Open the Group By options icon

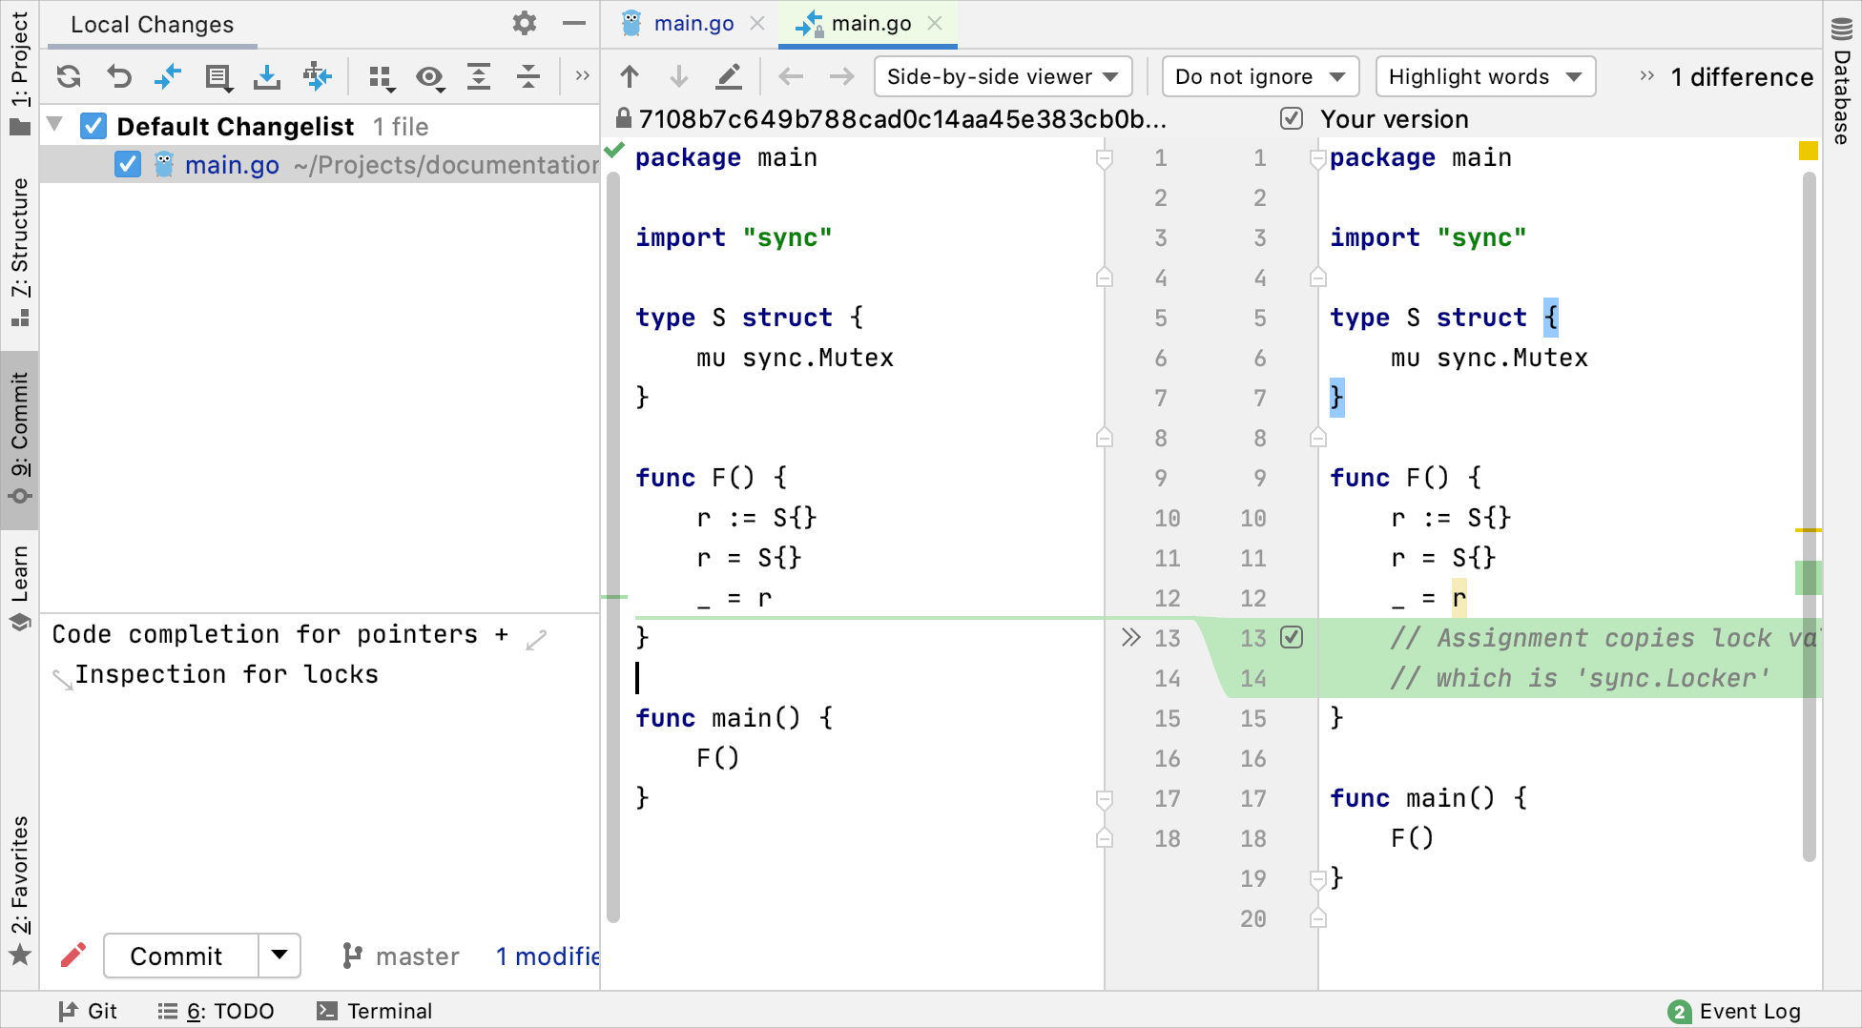(382, 77)
